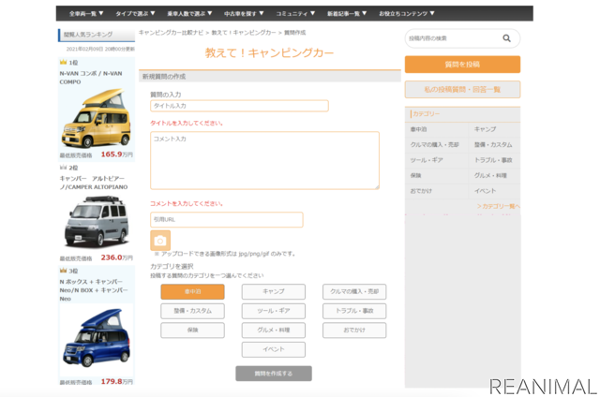Go to キャンピングカー比較ナビ breadcrumb link
The height and width of the screenshot is (397, 600).
coord(171,33)
